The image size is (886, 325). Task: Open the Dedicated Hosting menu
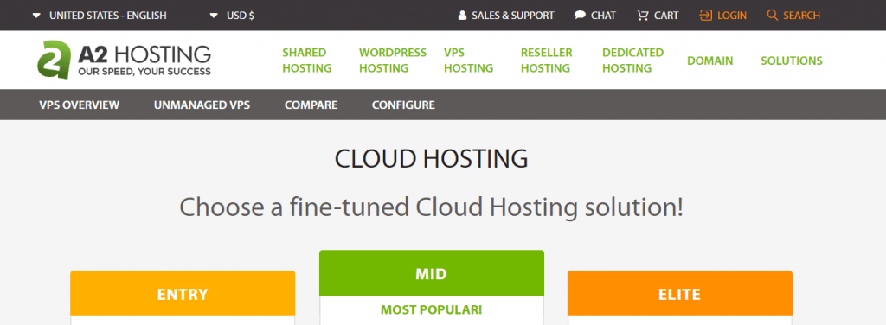pyautogui.click(x=632, y=61)
